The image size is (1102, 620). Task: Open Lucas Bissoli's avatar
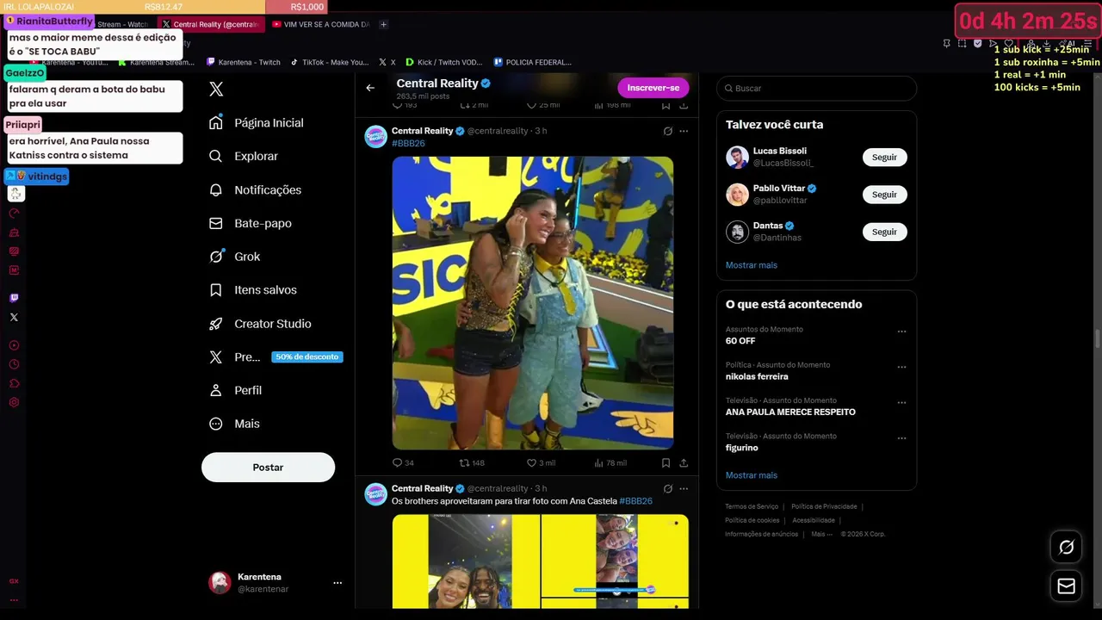(x=737, y=158)
